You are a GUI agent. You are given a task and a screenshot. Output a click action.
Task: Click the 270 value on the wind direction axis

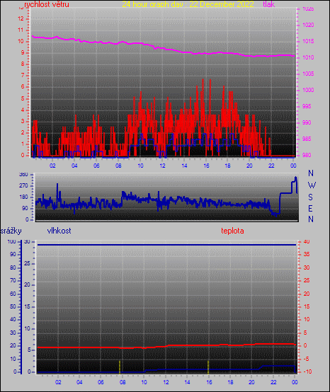tap(23, 186)
